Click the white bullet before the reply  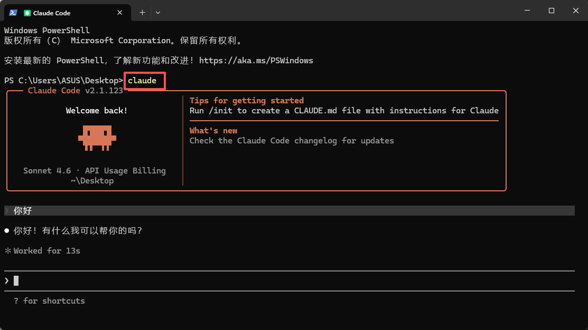(7, 230)
